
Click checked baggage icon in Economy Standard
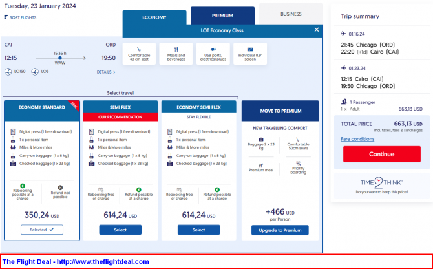pos(13,164)
